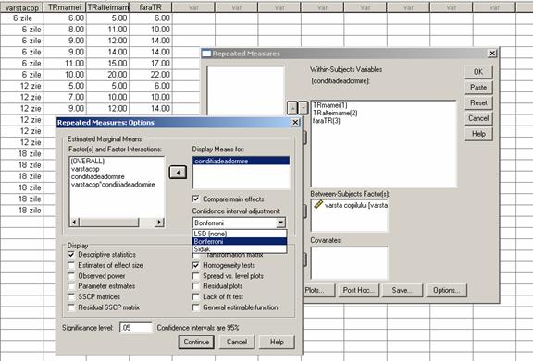Screen dimensions: 533x361
Task: Choose Bonferroni from adjustment list
Action: pos(240,241)
